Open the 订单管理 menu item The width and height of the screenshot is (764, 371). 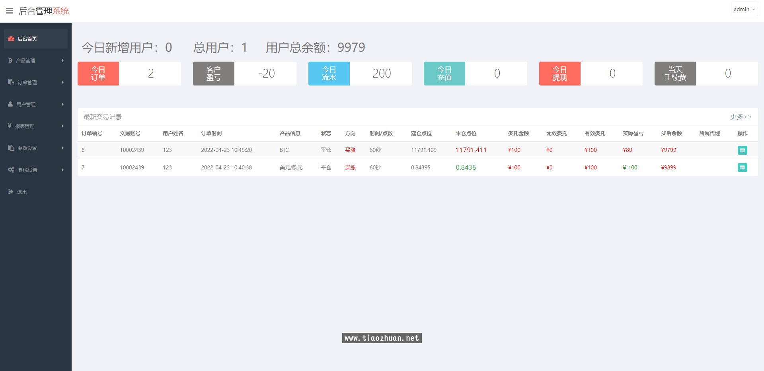coord(36,82)
